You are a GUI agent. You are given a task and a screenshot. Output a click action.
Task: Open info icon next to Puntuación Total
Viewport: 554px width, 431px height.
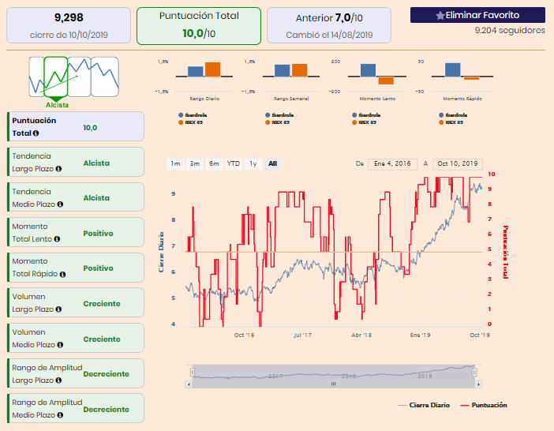pos(36,133)
